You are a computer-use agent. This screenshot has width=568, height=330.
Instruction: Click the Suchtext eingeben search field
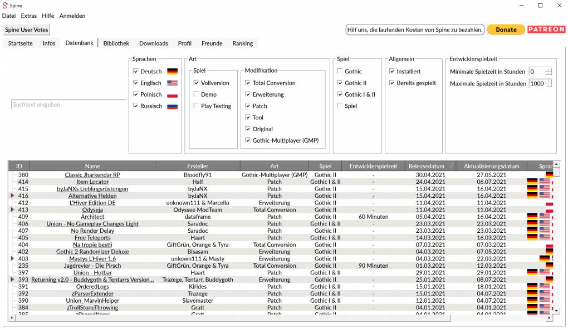(x=68, y=104)
